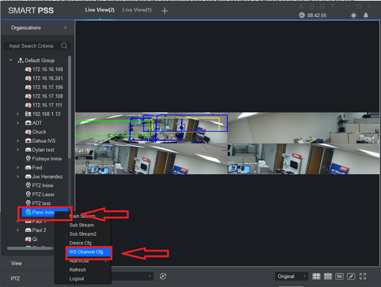Select the Fisheye Irvine camera

[x=43, y=159]
